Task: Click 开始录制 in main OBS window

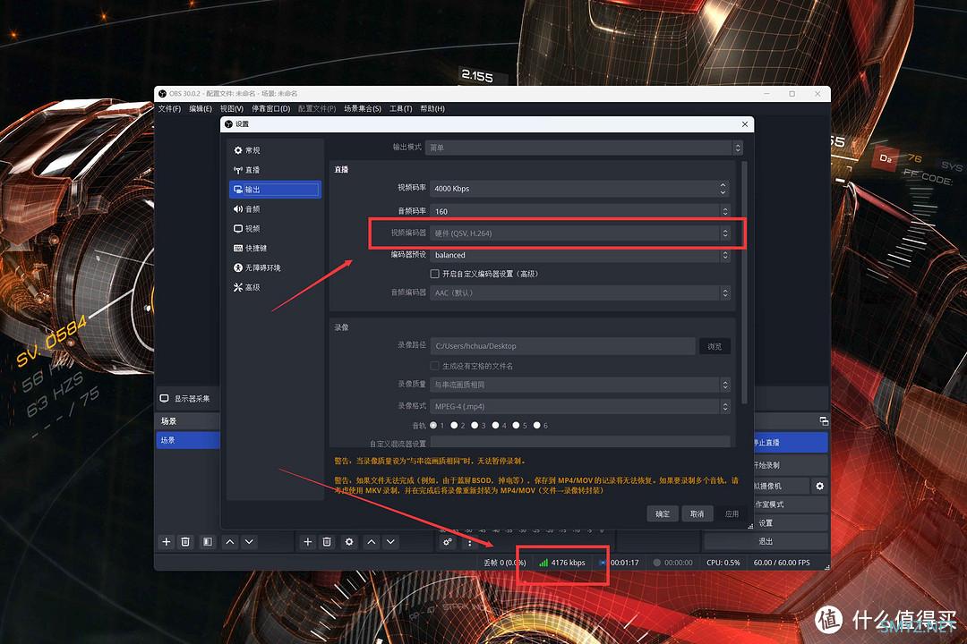Action: click(790, 465)
